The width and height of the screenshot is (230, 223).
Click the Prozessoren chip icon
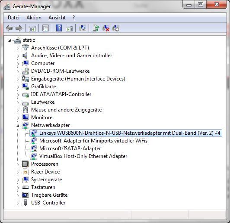[x=25, y=164]
